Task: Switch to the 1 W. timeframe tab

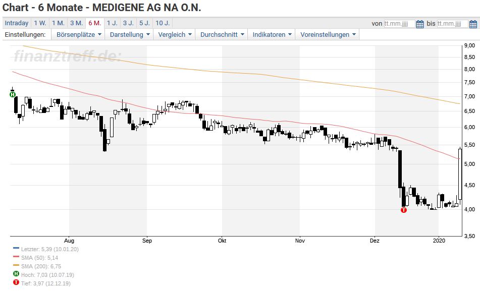Action: point(40,23)
